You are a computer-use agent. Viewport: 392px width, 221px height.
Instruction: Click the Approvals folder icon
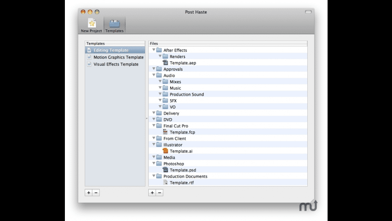[159, 69]
